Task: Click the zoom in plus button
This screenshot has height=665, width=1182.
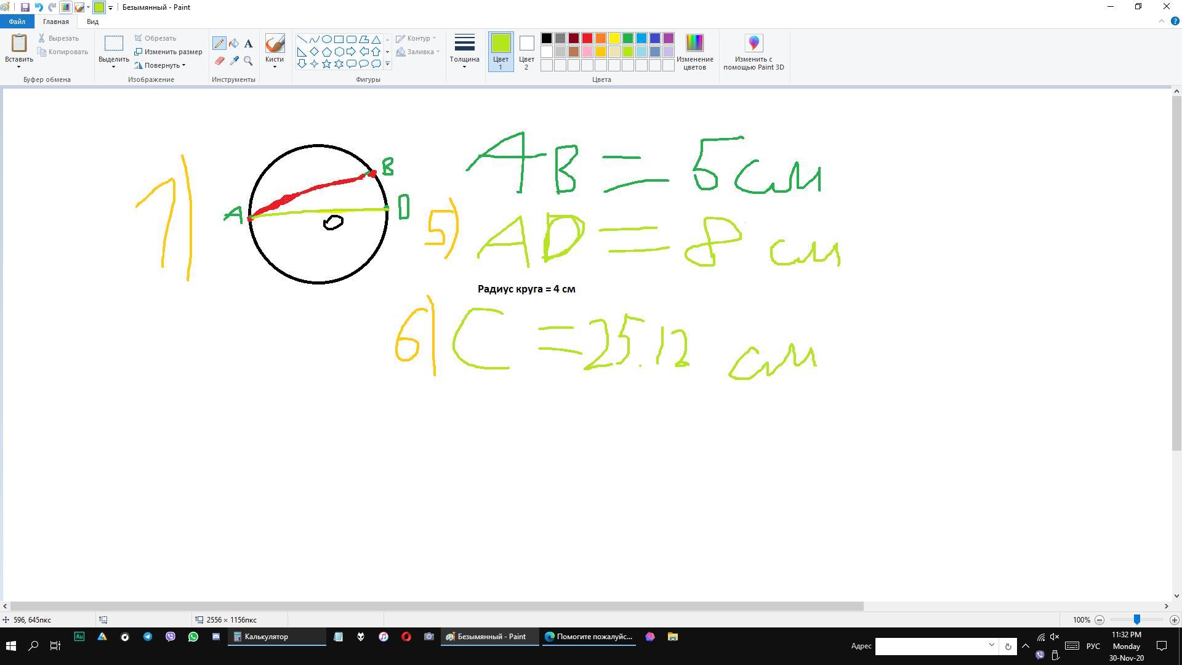Action: (x=1174, y=620)
